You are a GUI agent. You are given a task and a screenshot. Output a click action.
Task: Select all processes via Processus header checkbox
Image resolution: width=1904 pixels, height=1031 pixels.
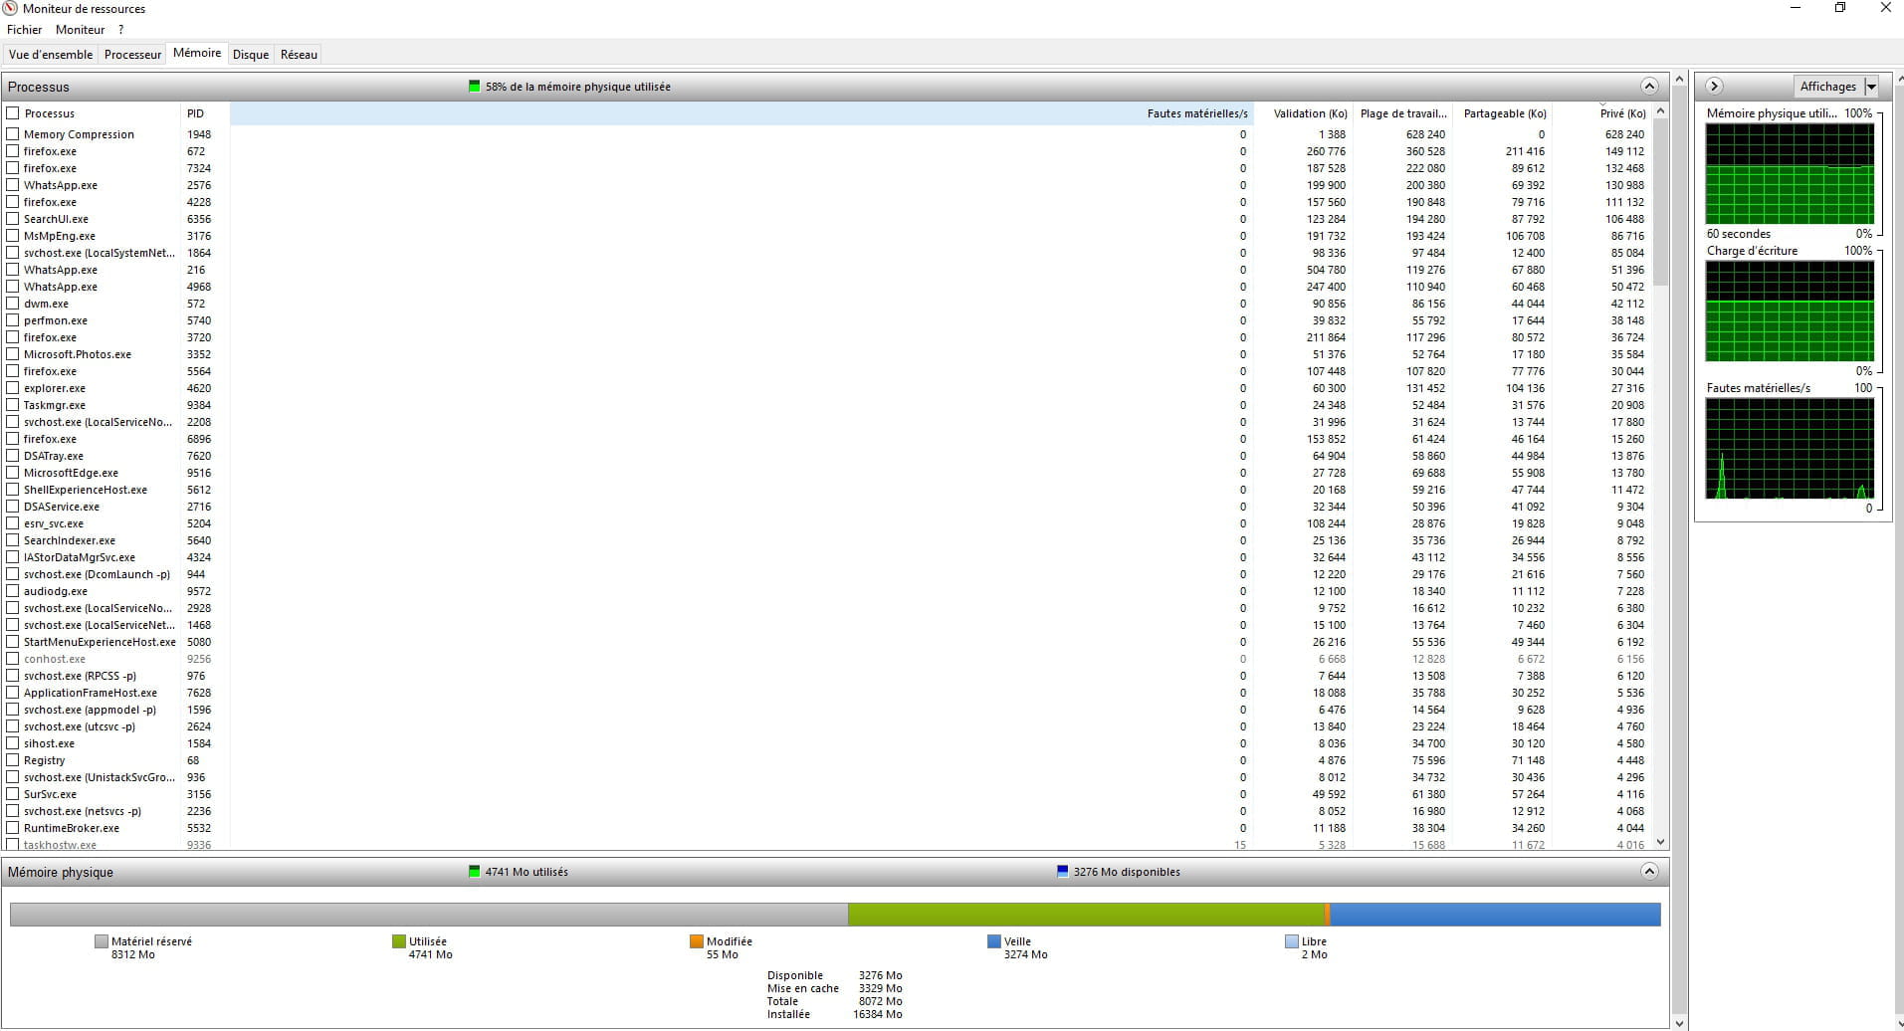tap(13, 112)
